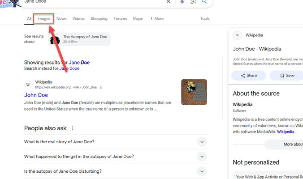Screen dimensions: 303x179
Task: Open the John Doe Wikipedia result title
Action: coord(36,95)
